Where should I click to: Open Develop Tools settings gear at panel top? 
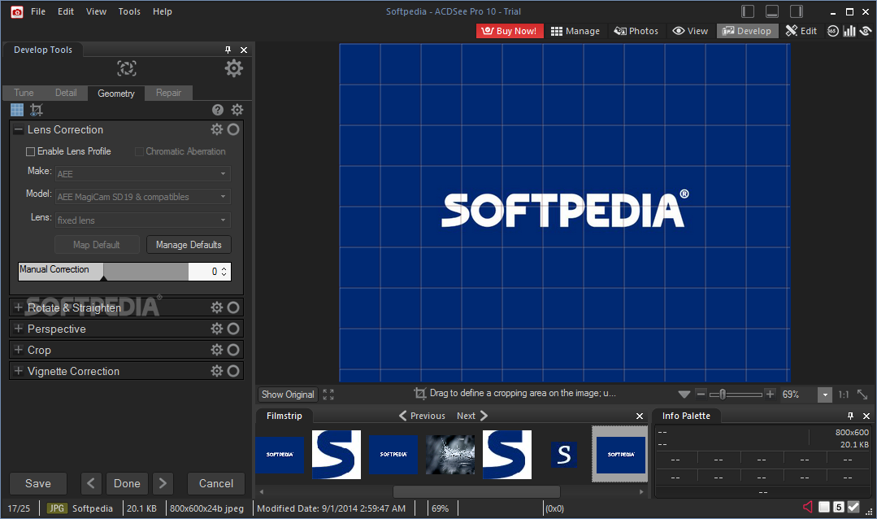(x=234, y=68)
